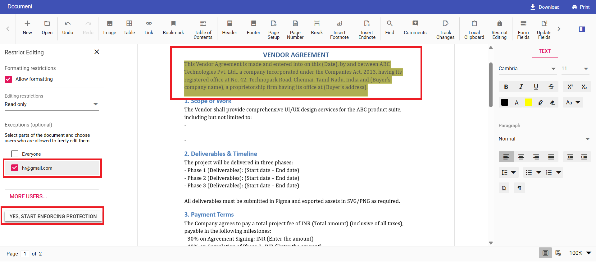Uncheck the Allow formatting checkbox

click(x=8, y=79)
